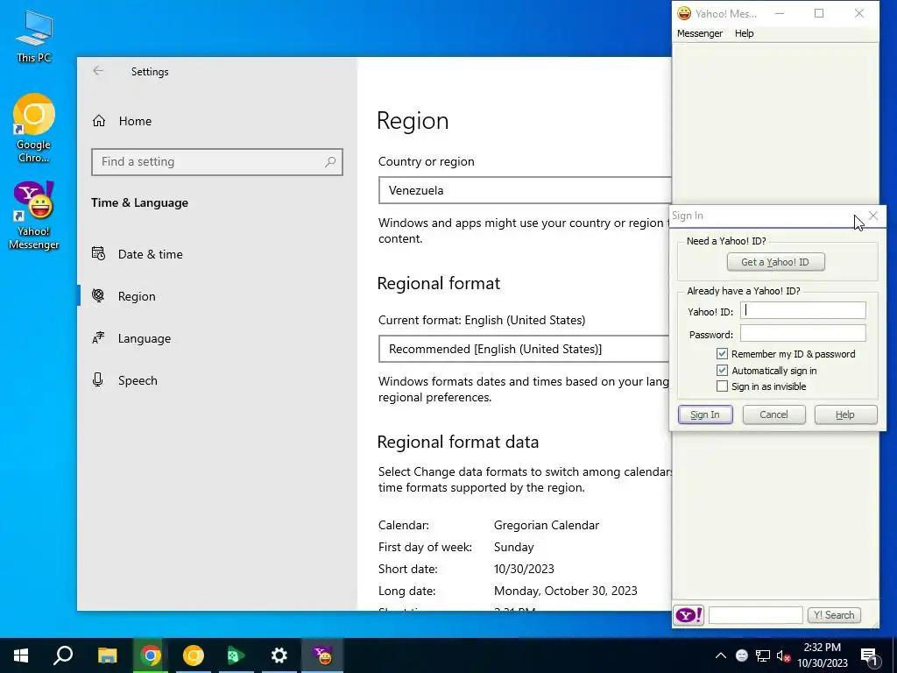
Task: Click Short date value 10/30/2023
Action: (524, 569)
